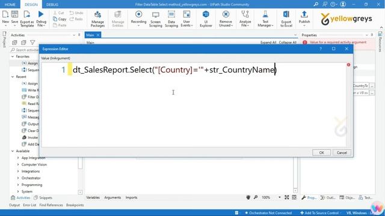This screenshot has width=385, height=216.
Task: Click fit to screen icon
Action: point(287,197)
